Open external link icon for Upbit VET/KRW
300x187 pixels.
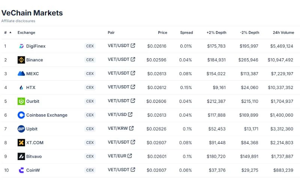(131, 128)
